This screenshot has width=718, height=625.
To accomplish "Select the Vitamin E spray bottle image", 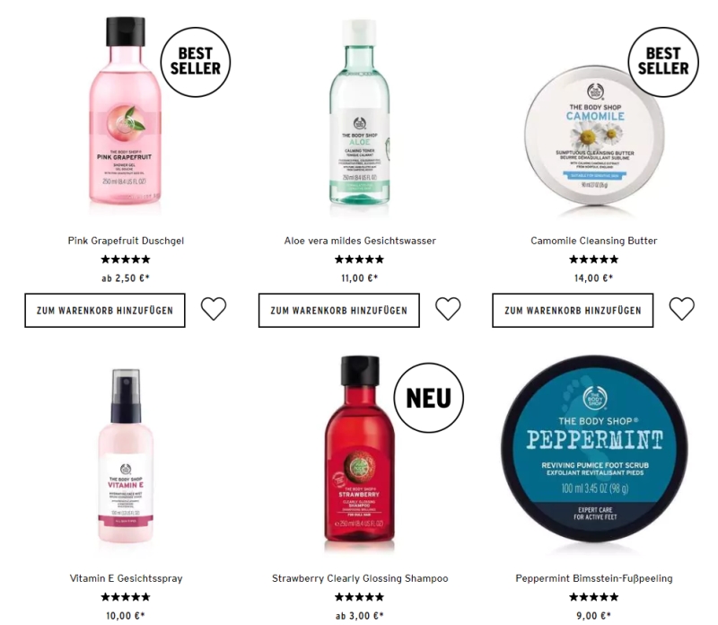I will coord(126,456).
